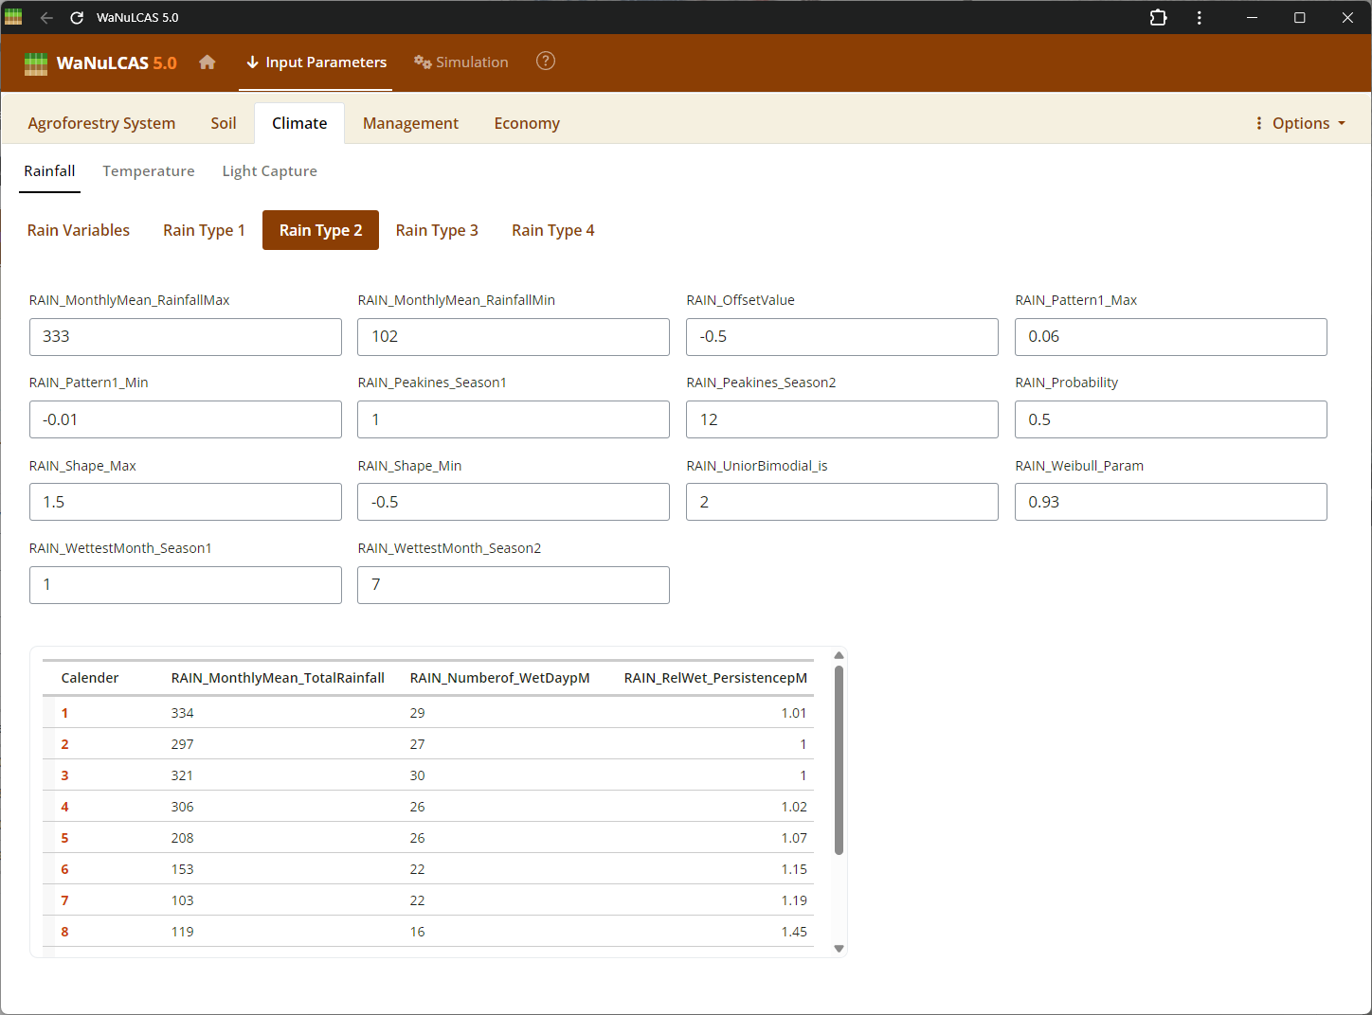Click the WaNuLCAS logo icon
Image resolution: width=1372 pixels, height=1015 pixels.
pyautogui.click(x=36, y=63)
